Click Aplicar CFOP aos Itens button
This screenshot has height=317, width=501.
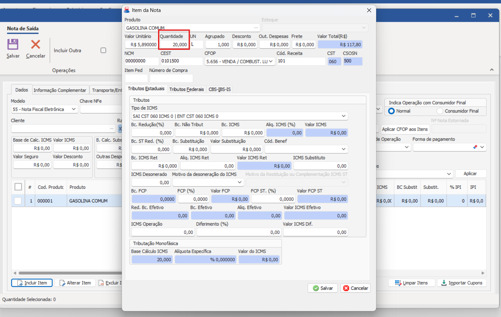405,129
